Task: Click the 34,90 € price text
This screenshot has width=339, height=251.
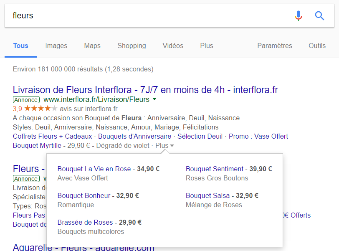Action: (x=148, y=169)
